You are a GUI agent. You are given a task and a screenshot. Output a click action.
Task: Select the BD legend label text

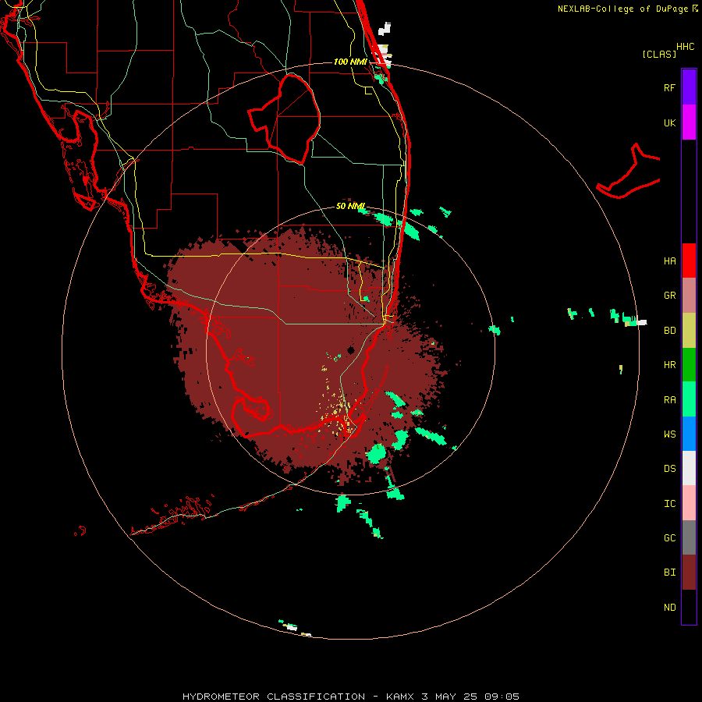[669, 331]
